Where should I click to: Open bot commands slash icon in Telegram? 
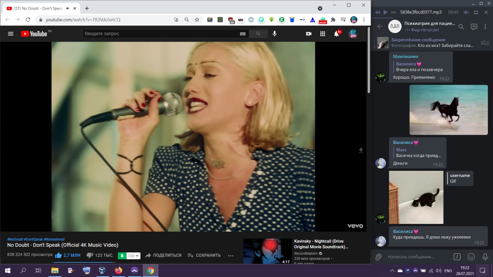(x=457, y=257)
